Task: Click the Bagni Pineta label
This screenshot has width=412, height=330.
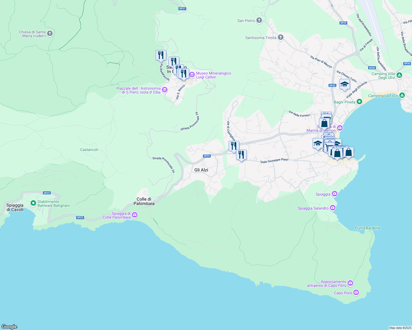Action: (x=345, y=102)
